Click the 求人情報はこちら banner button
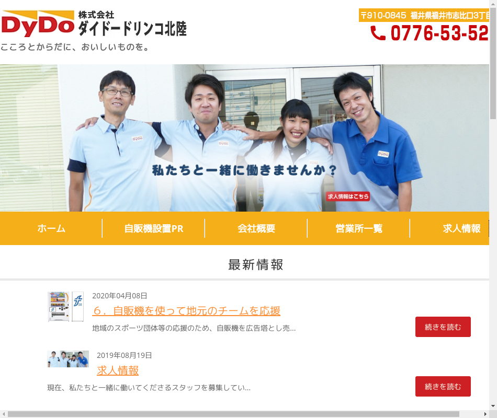Viewport: 497px width, 418px height. [x=348, y=196]
